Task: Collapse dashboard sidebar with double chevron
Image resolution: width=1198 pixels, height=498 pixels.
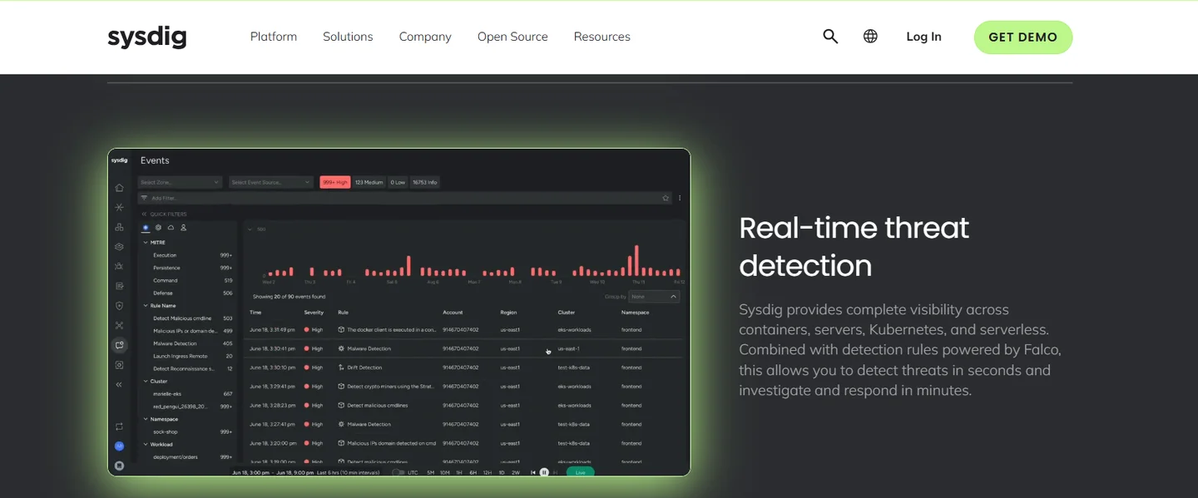Action: pos(120,385)
